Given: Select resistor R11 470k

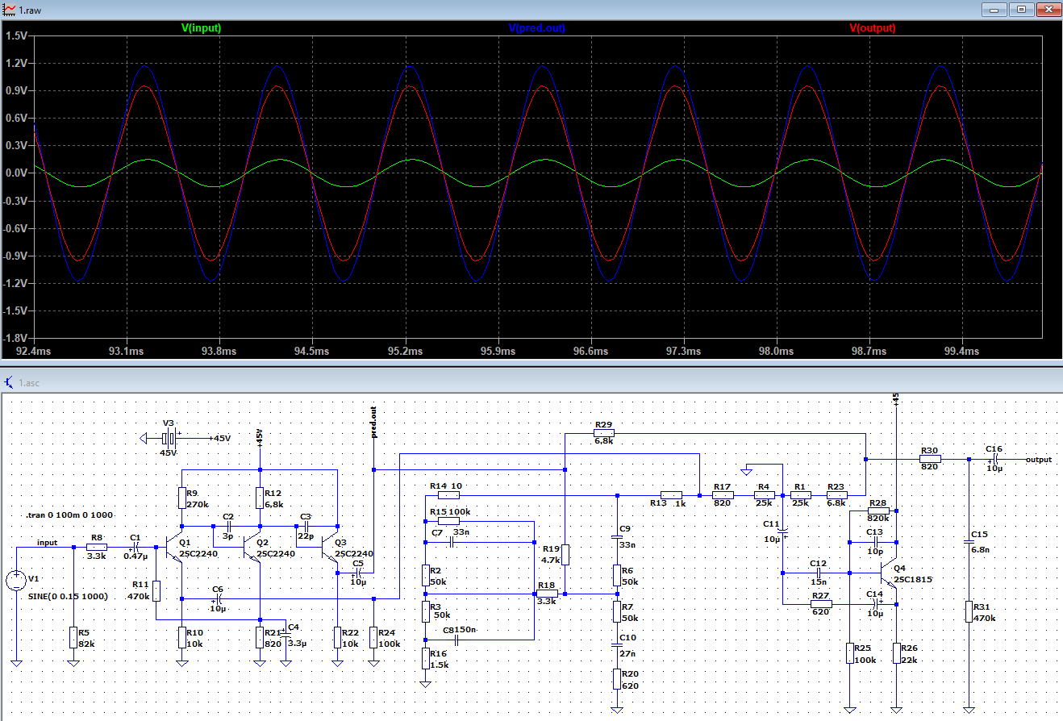Looking at the screenshot, I should [x=156, y=590].
